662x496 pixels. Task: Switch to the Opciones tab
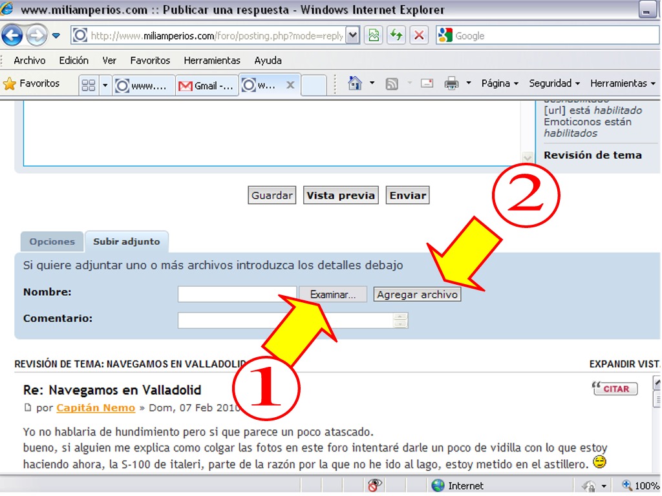coord(52,242)
